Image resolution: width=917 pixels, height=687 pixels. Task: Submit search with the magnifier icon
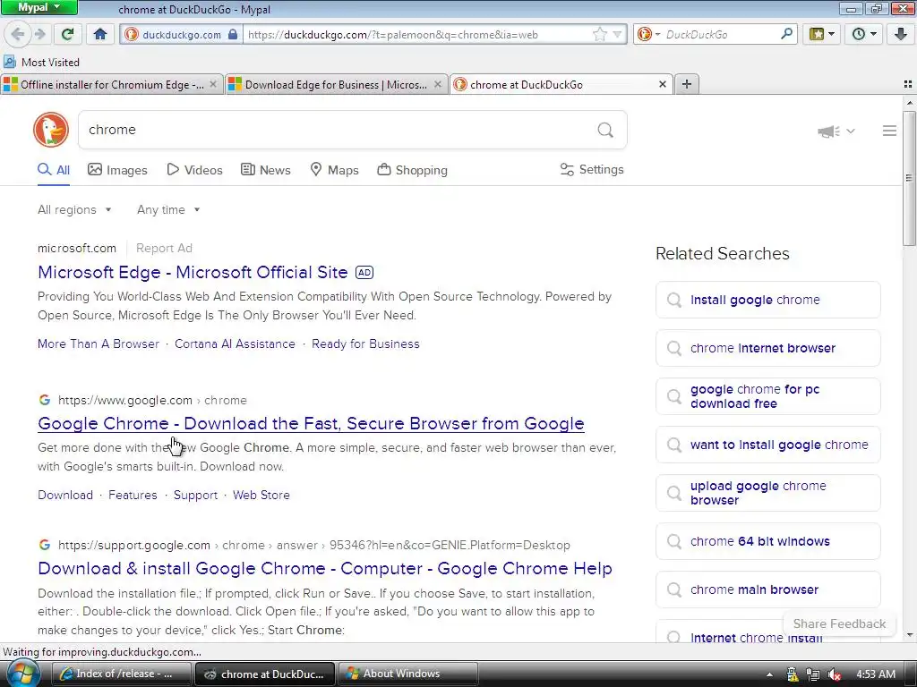coord(605,130)
